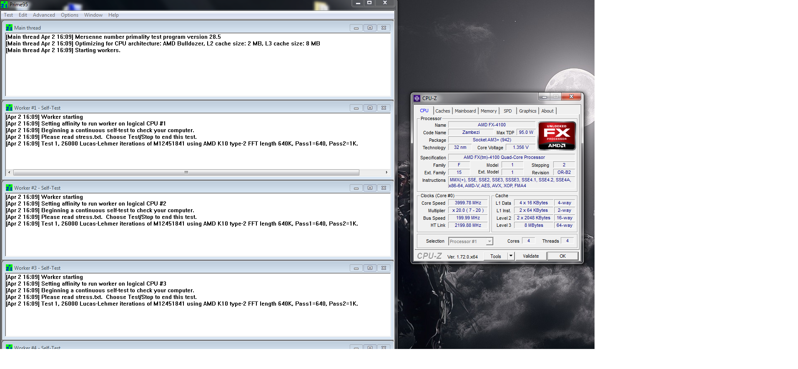The image size is (798, 369).
Task: Open the Advanced menu in Prime95
Action: 44,15
